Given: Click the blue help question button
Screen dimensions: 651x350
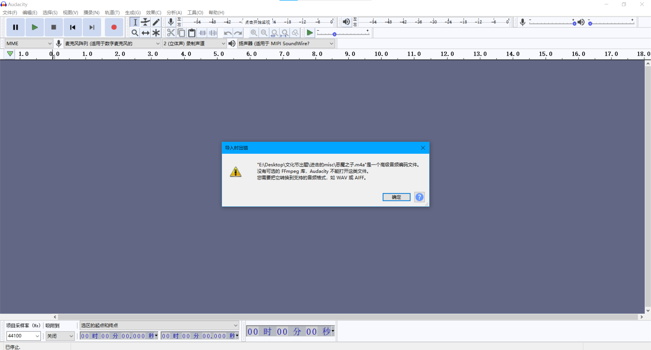Looking at the screenshot, I should point(419,197).
